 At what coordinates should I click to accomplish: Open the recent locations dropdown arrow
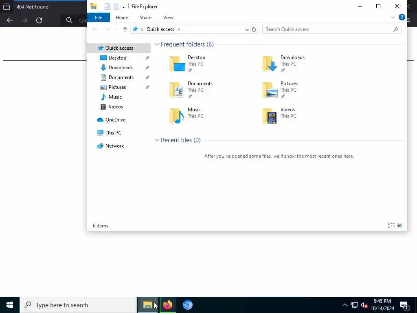(x=116, y=29)
